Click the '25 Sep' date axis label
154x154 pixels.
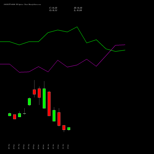click(24, 147)
